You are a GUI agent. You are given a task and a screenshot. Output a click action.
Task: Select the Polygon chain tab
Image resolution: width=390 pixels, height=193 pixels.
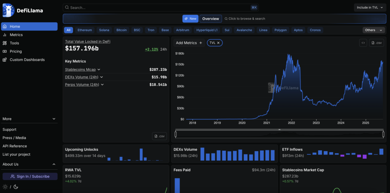point(281,30)
